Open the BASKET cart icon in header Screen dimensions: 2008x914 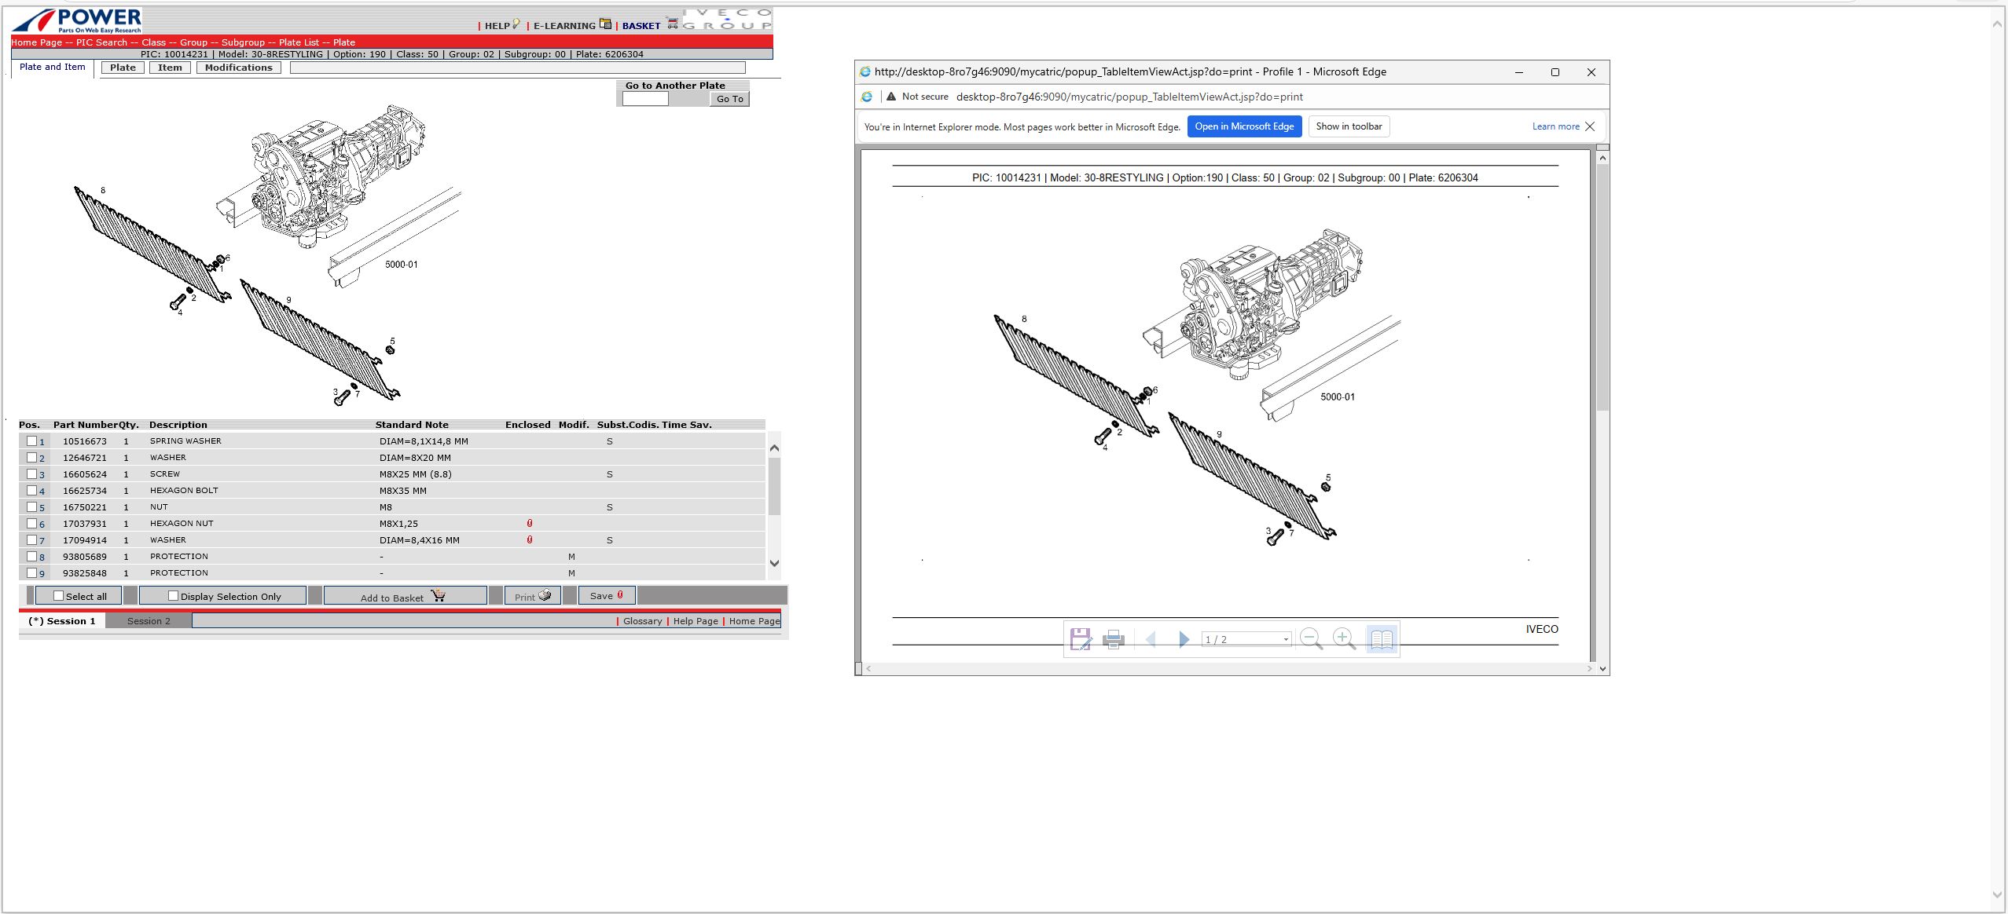tap(673, 24)
